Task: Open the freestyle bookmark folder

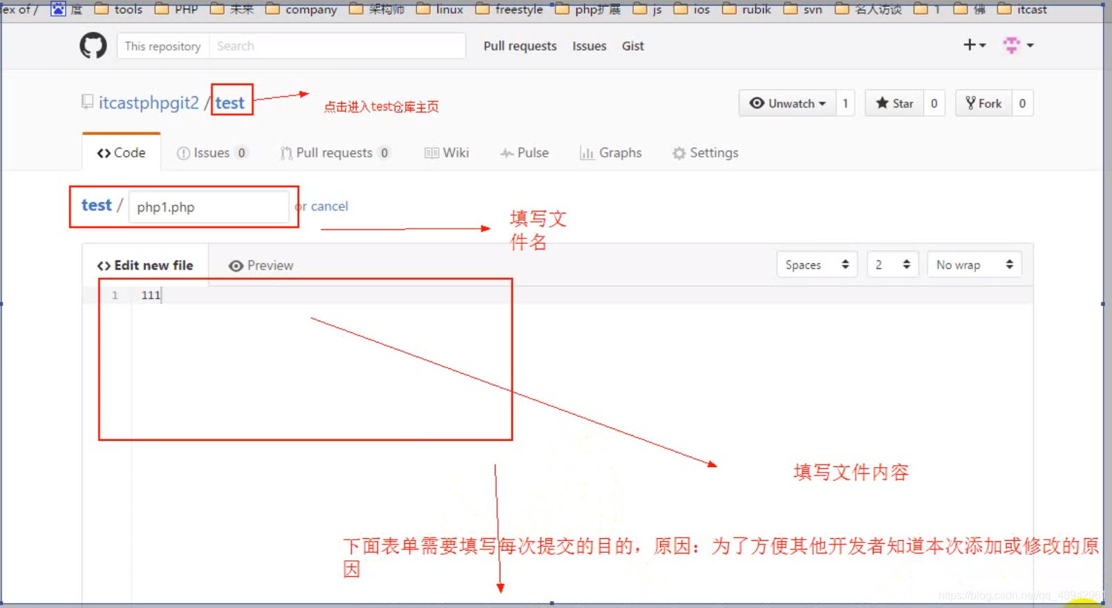Action: (x=509, y=9)
